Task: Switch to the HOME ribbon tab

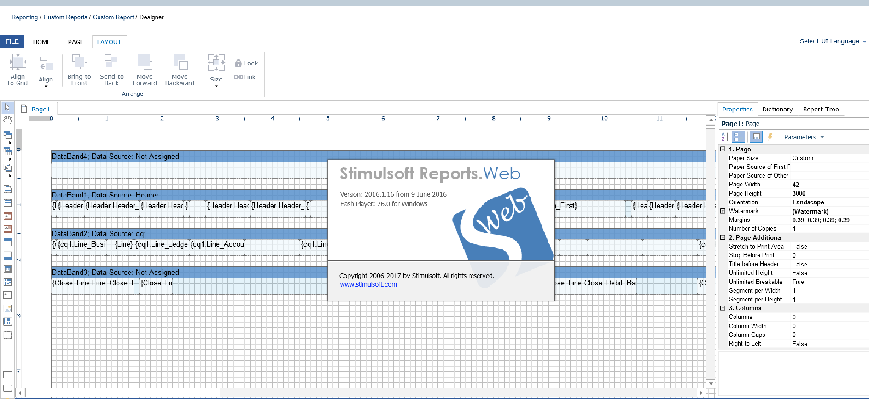Action: 42,42
